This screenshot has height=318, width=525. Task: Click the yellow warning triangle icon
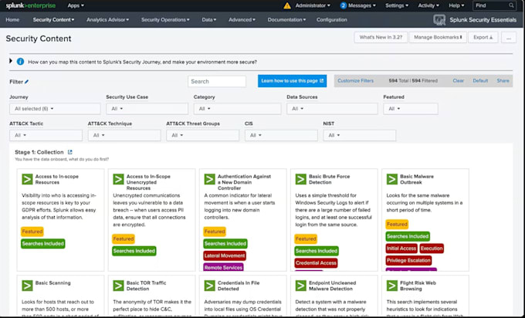pyautogui.click(x=287, y=5)
